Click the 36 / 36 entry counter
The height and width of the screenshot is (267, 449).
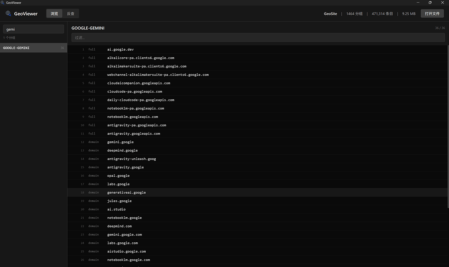pos(440,28)
